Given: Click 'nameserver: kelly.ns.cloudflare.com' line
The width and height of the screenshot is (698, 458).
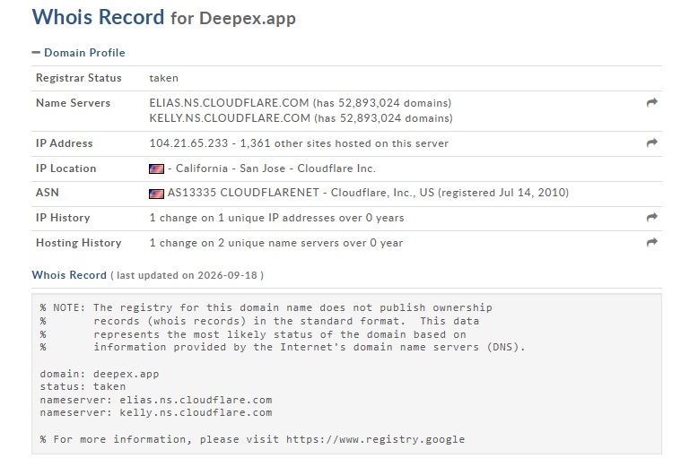Looking at the screenshot, I should click(156, 412).
